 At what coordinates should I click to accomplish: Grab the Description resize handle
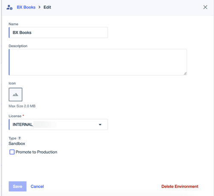click(185, 73)
